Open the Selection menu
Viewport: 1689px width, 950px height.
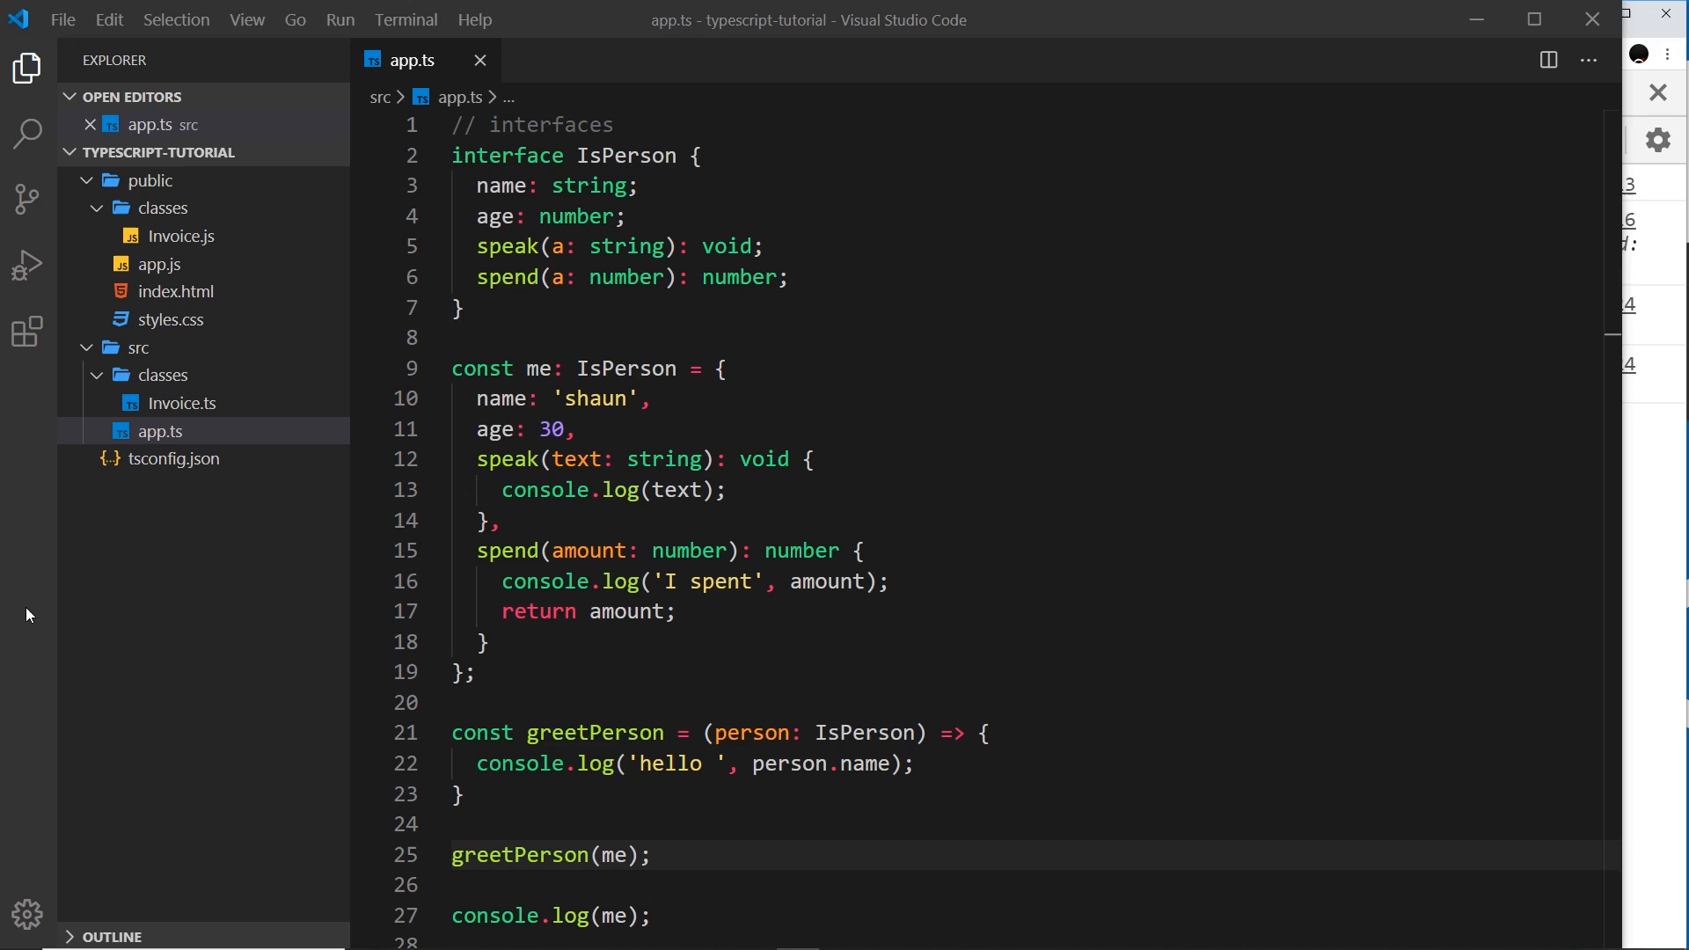(x=177, y=19)
